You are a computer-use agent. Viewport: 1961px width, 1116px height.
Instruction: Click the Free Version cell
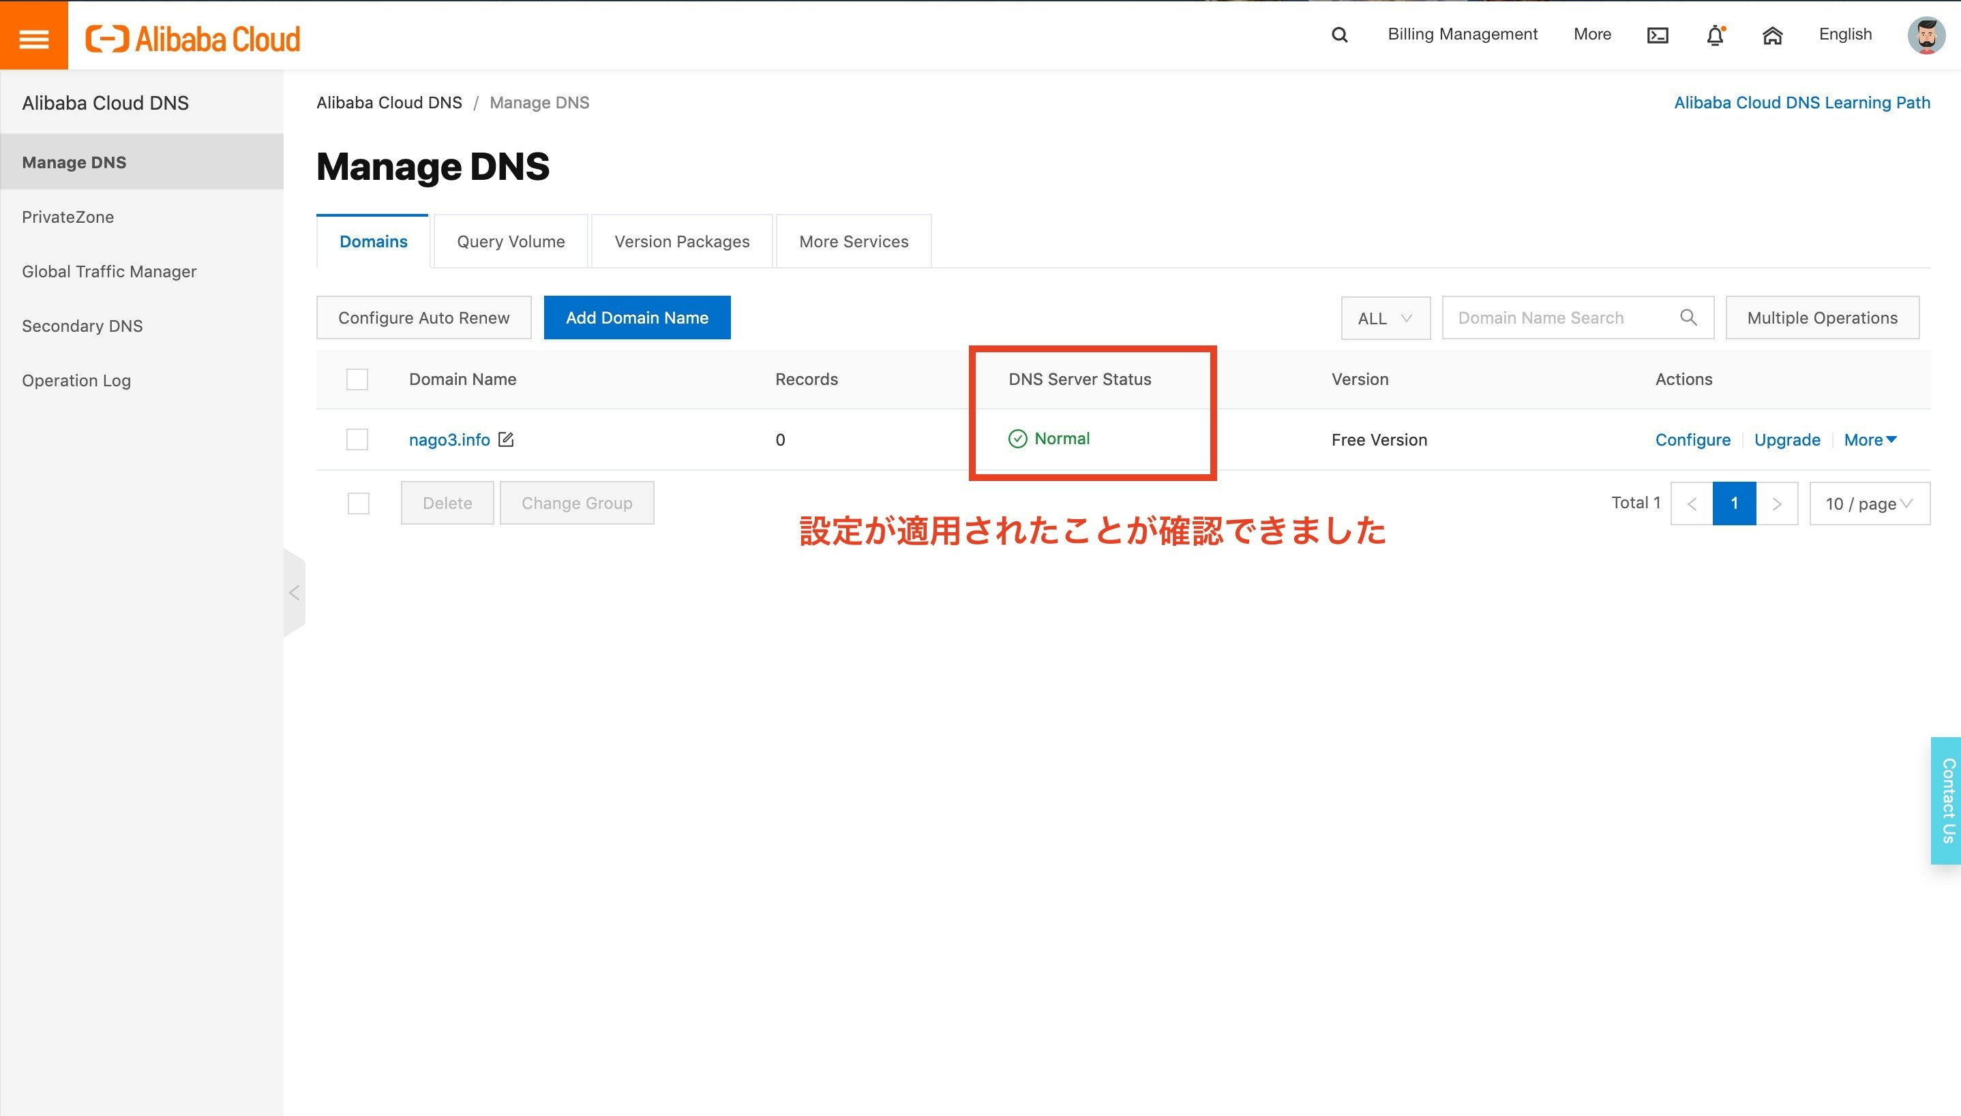tap(1379, 440)
